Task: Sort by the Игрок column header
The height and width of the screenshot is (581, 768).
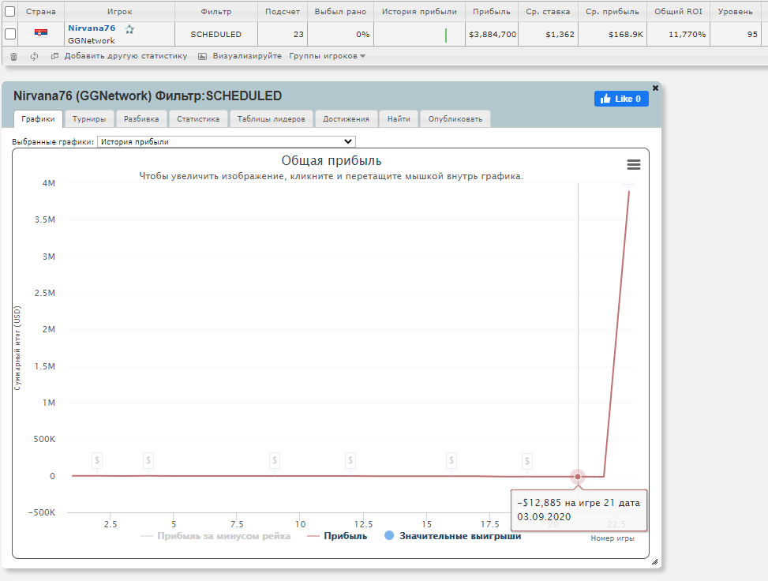Action: pos(119,11)
